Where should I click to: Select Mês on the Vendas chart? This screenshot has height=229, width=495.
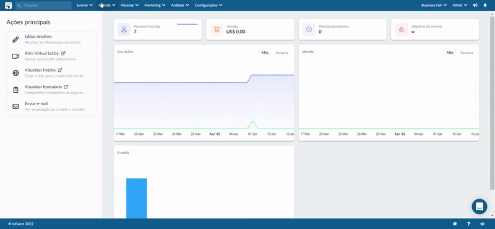click(450, 53)
